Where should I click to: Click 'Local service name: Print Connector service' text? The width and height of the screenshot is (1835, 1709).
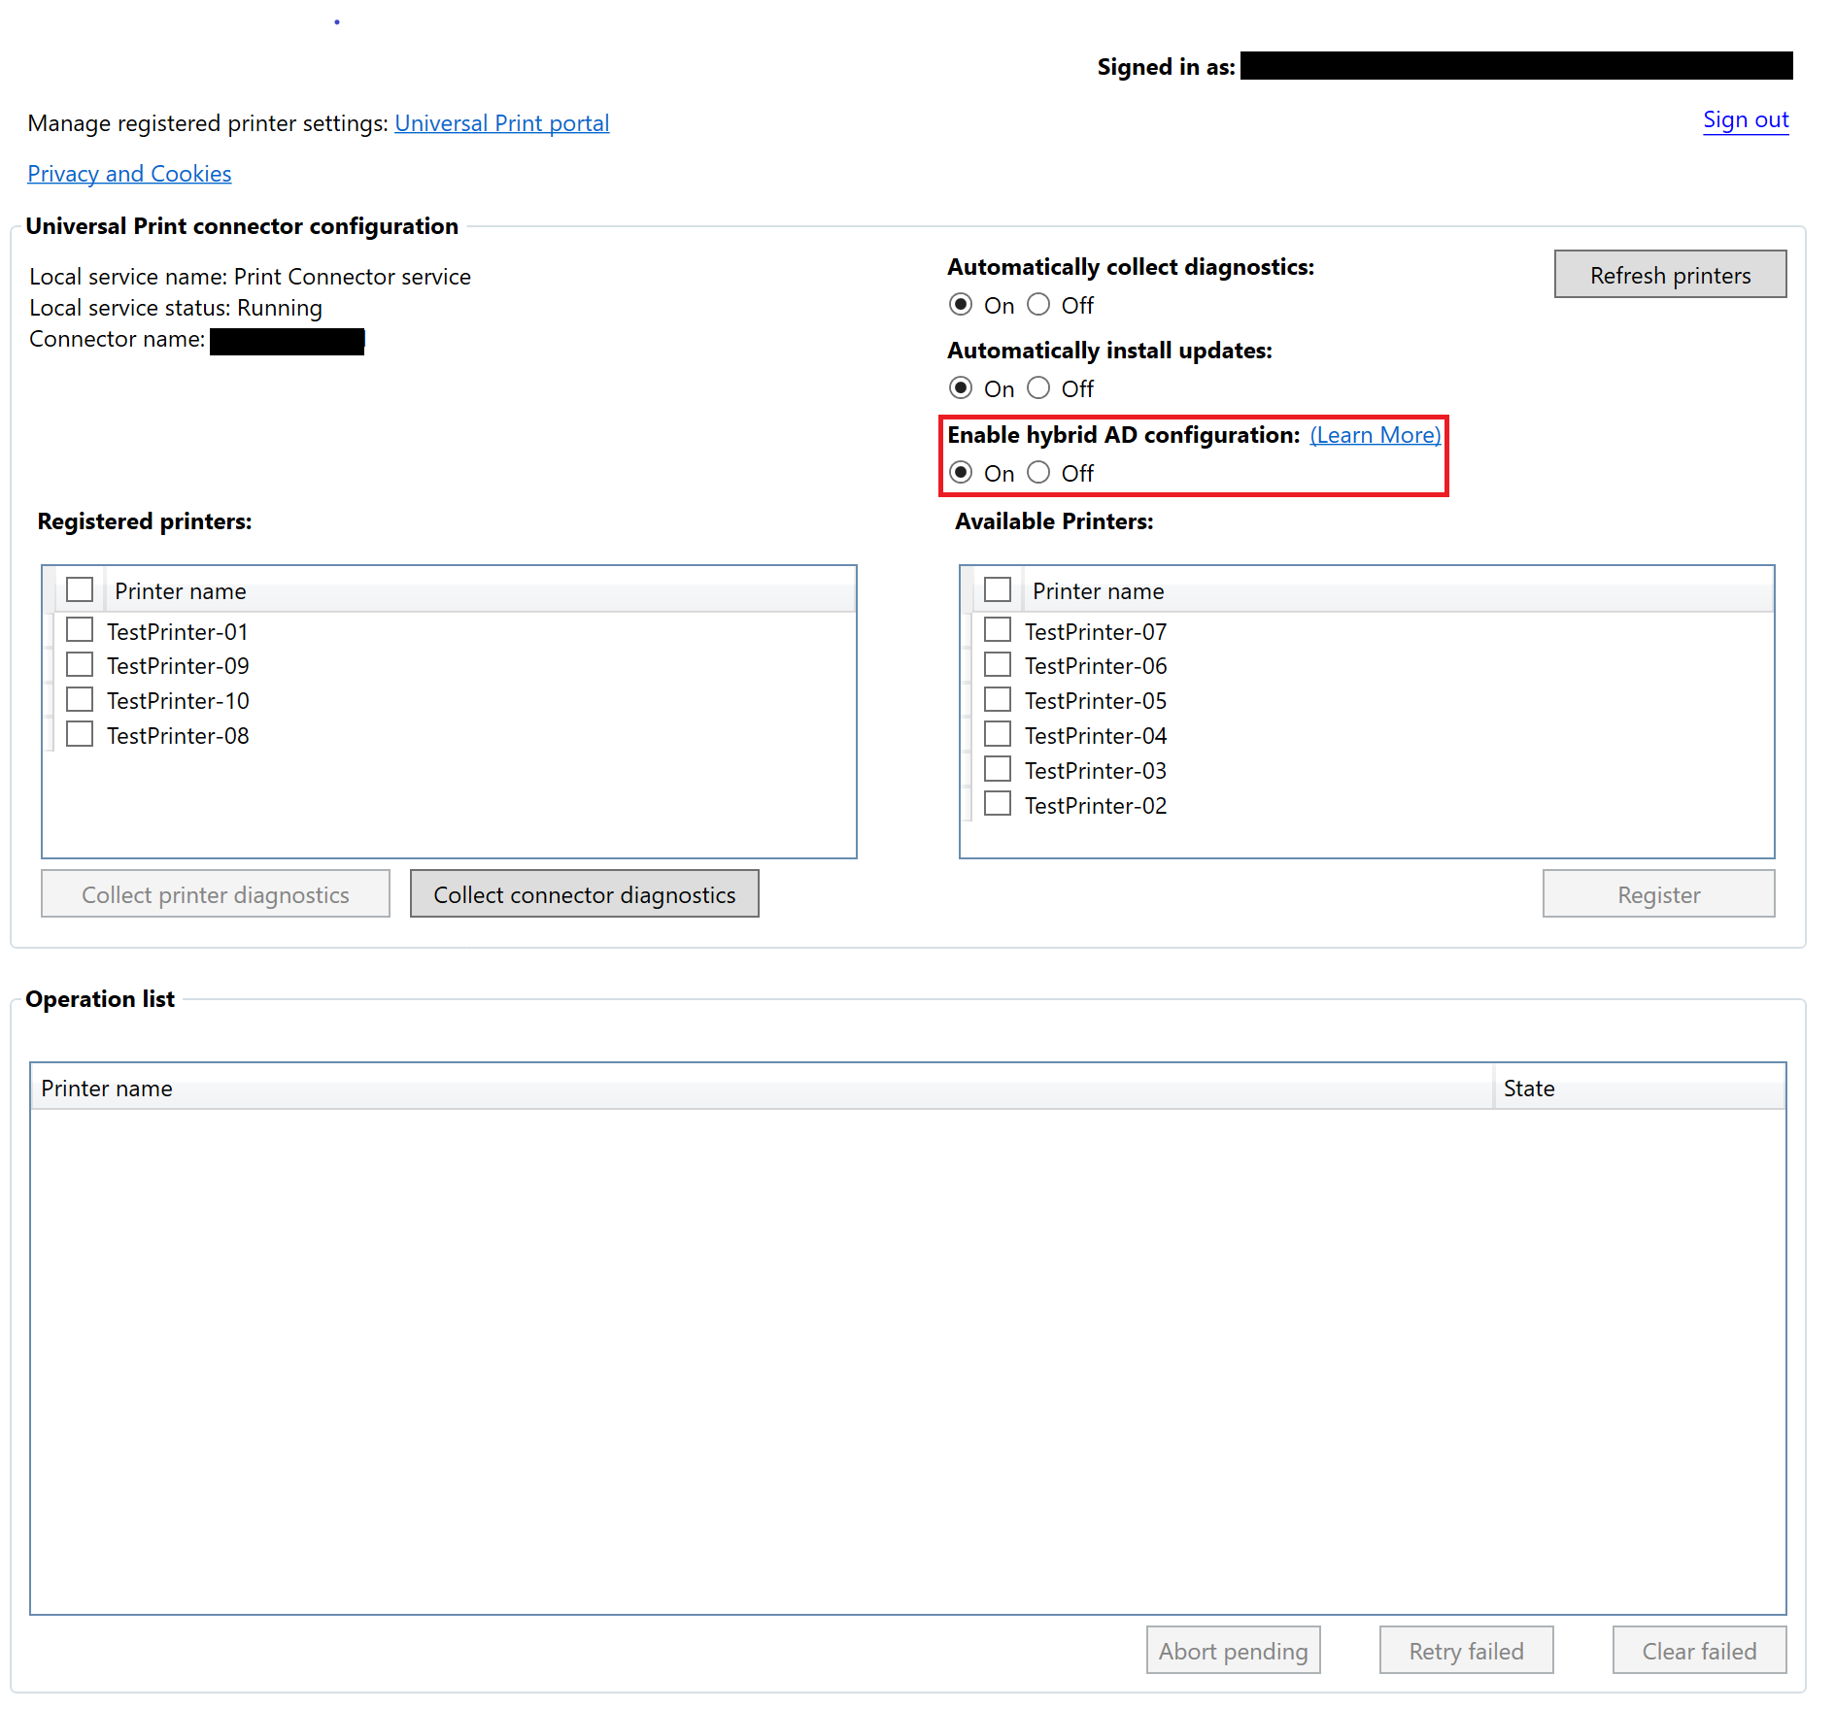click(250, 277)
